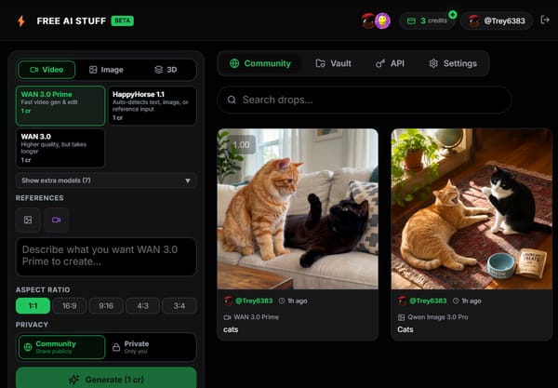Click the 3 credits pill
Image resolution: width=558 pixels, height=388 pixels.
click(427, 21)
